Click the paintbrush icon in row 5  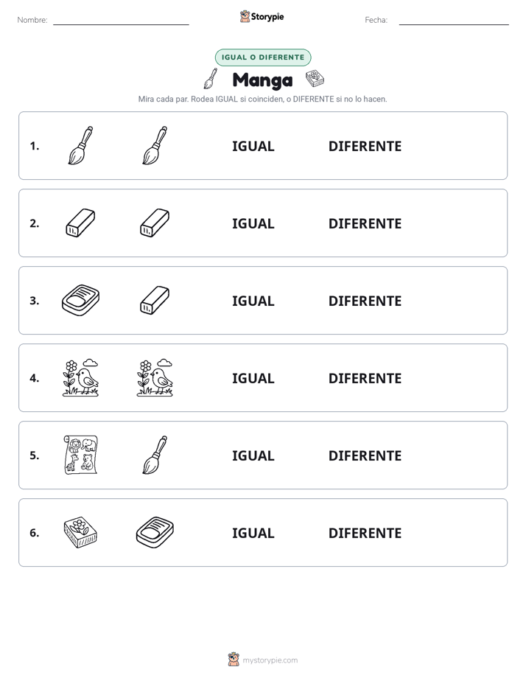coord(155,455)
